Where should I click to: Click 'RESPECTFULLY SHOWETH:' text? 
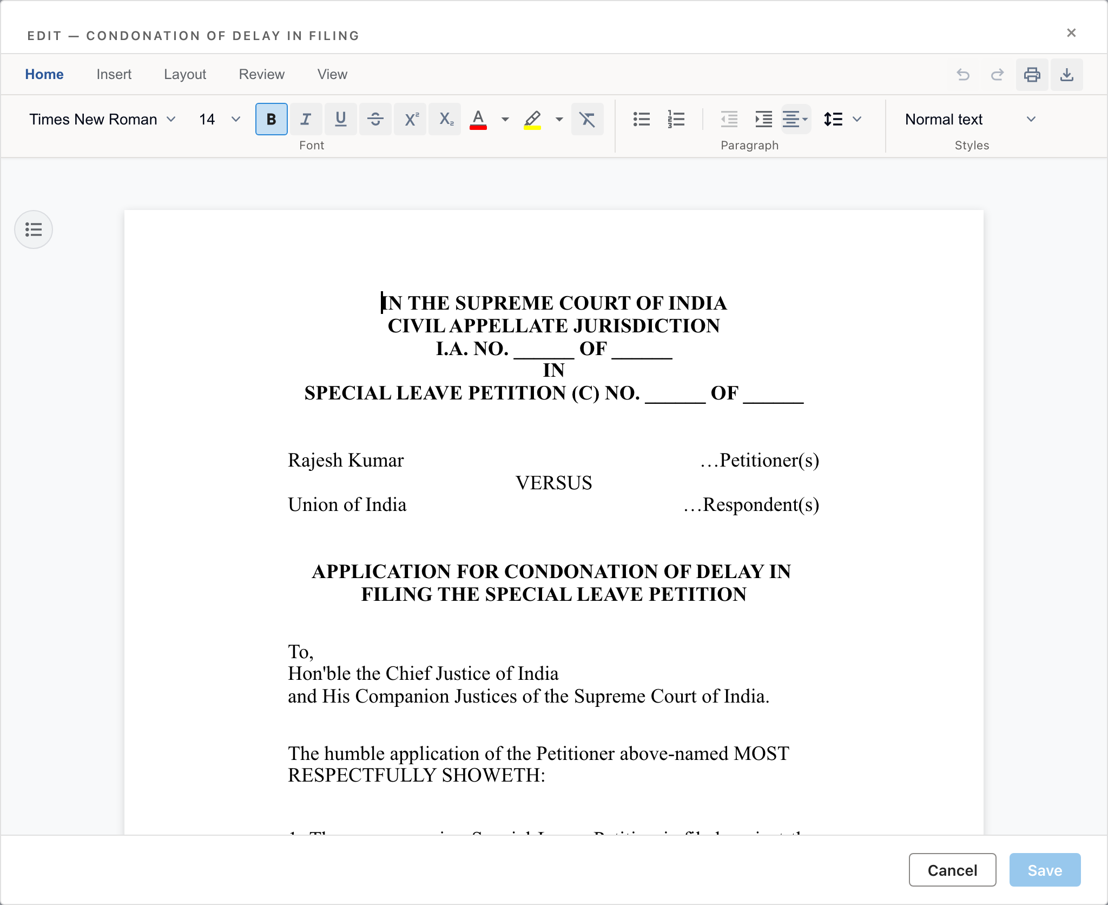pyautogui.click(x=417, y=775)
